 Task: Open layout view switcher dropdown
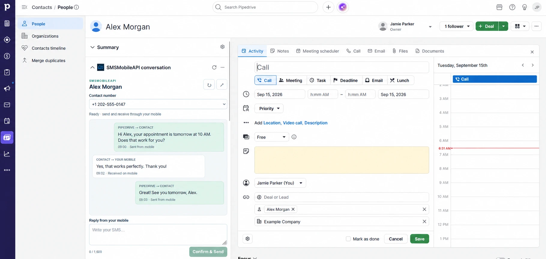click(520, 26)
